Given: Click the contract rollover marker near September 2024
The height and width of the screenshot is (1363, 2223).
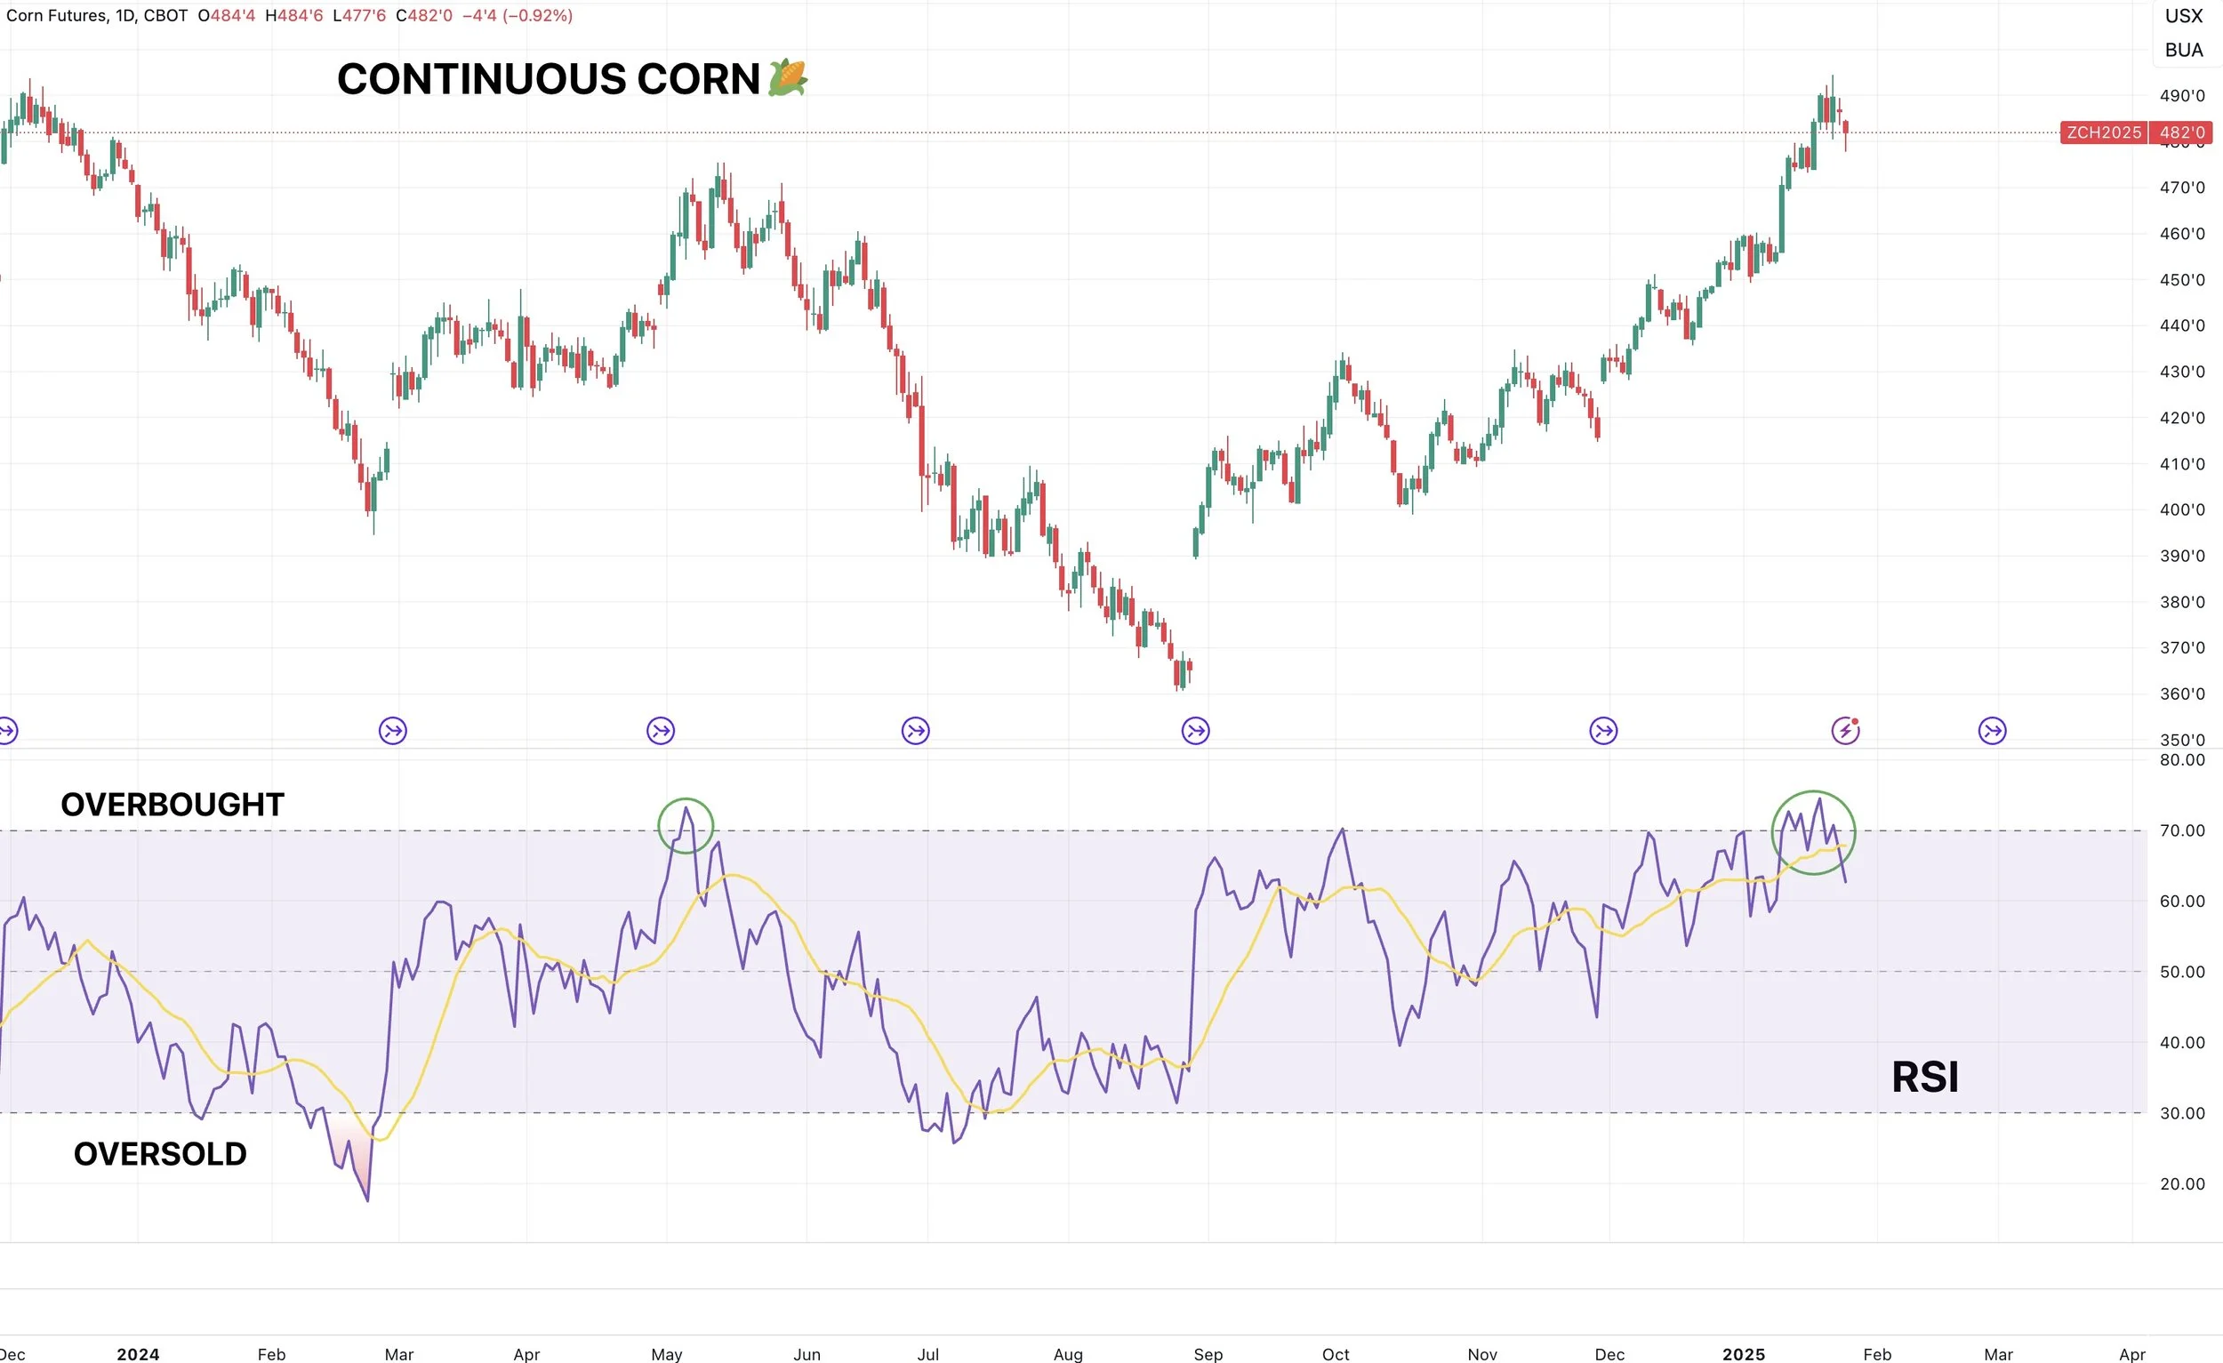Looking at the screenshot, I should pyautogui.click(x=1195, y=730).
